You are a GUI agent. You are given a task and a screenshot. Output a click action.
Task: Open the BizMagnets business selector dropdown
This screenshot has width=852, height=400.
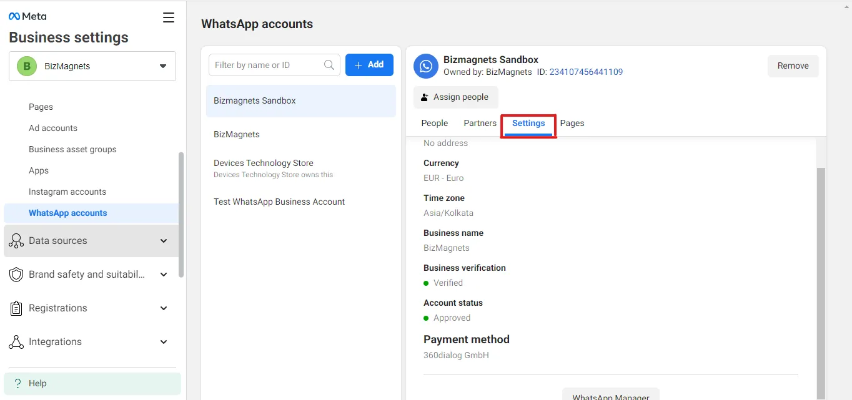tap(92, 66)
